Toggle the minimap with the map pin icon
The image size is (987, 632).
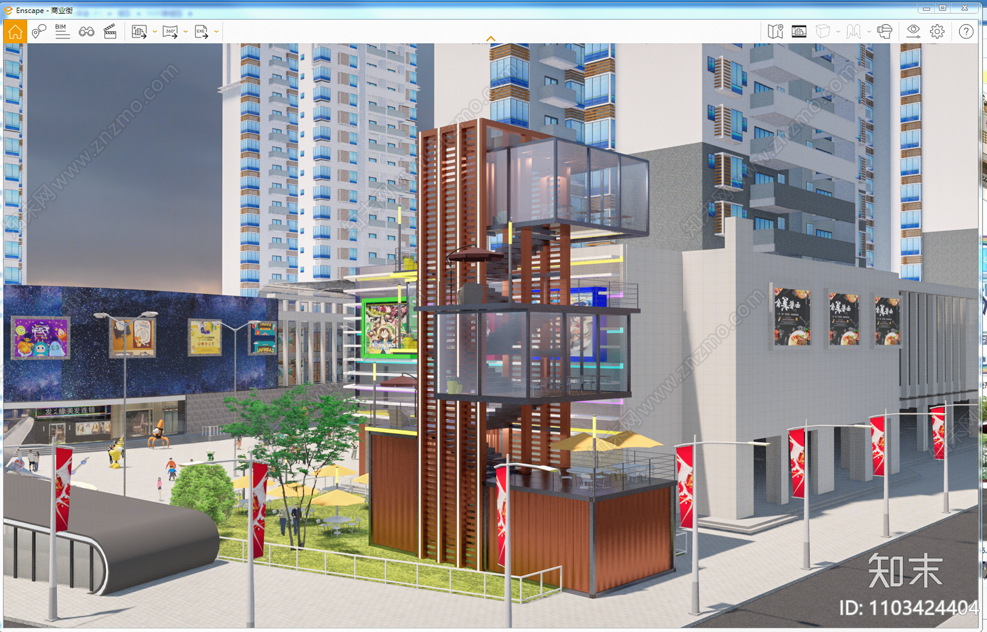(775, 31)
